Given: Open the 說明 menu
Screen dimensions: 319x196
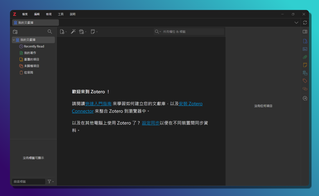Looking at the screenshot, I should tap(73, 14).
